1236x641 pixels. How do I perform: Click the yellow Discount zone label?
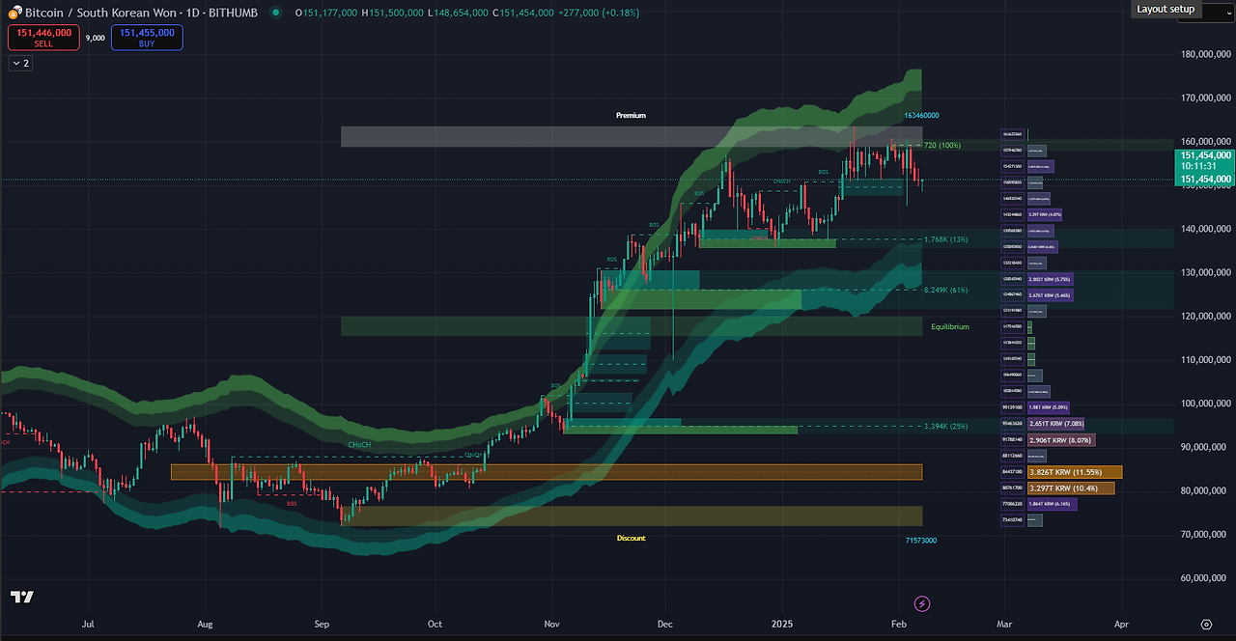pyautogui.click(x=631, y=538)
